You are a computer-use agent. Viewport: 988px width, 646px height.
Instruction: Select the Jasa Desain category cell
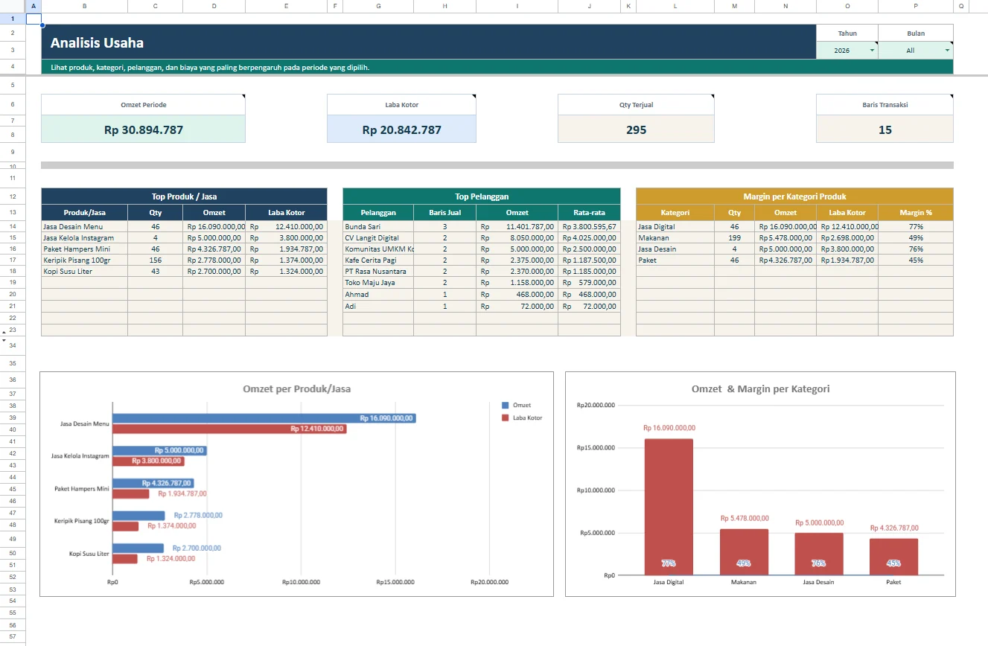(675, 249)
